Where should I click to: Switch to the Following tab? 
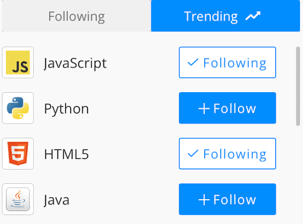coord(76,16)
